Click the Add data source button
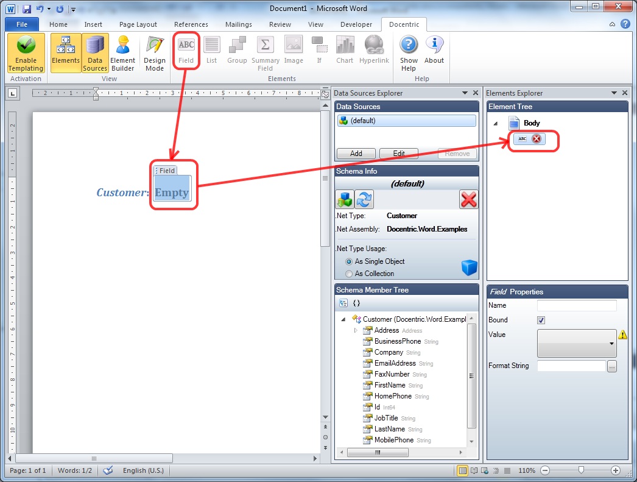This screenshot has height=482, width=637. [356, 154]
